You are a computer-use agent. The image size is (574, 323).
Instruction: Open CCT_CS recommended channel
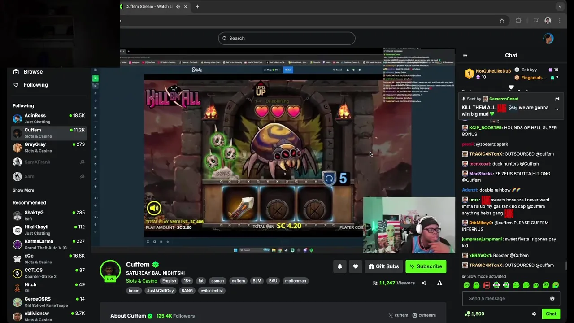(48, 273)
